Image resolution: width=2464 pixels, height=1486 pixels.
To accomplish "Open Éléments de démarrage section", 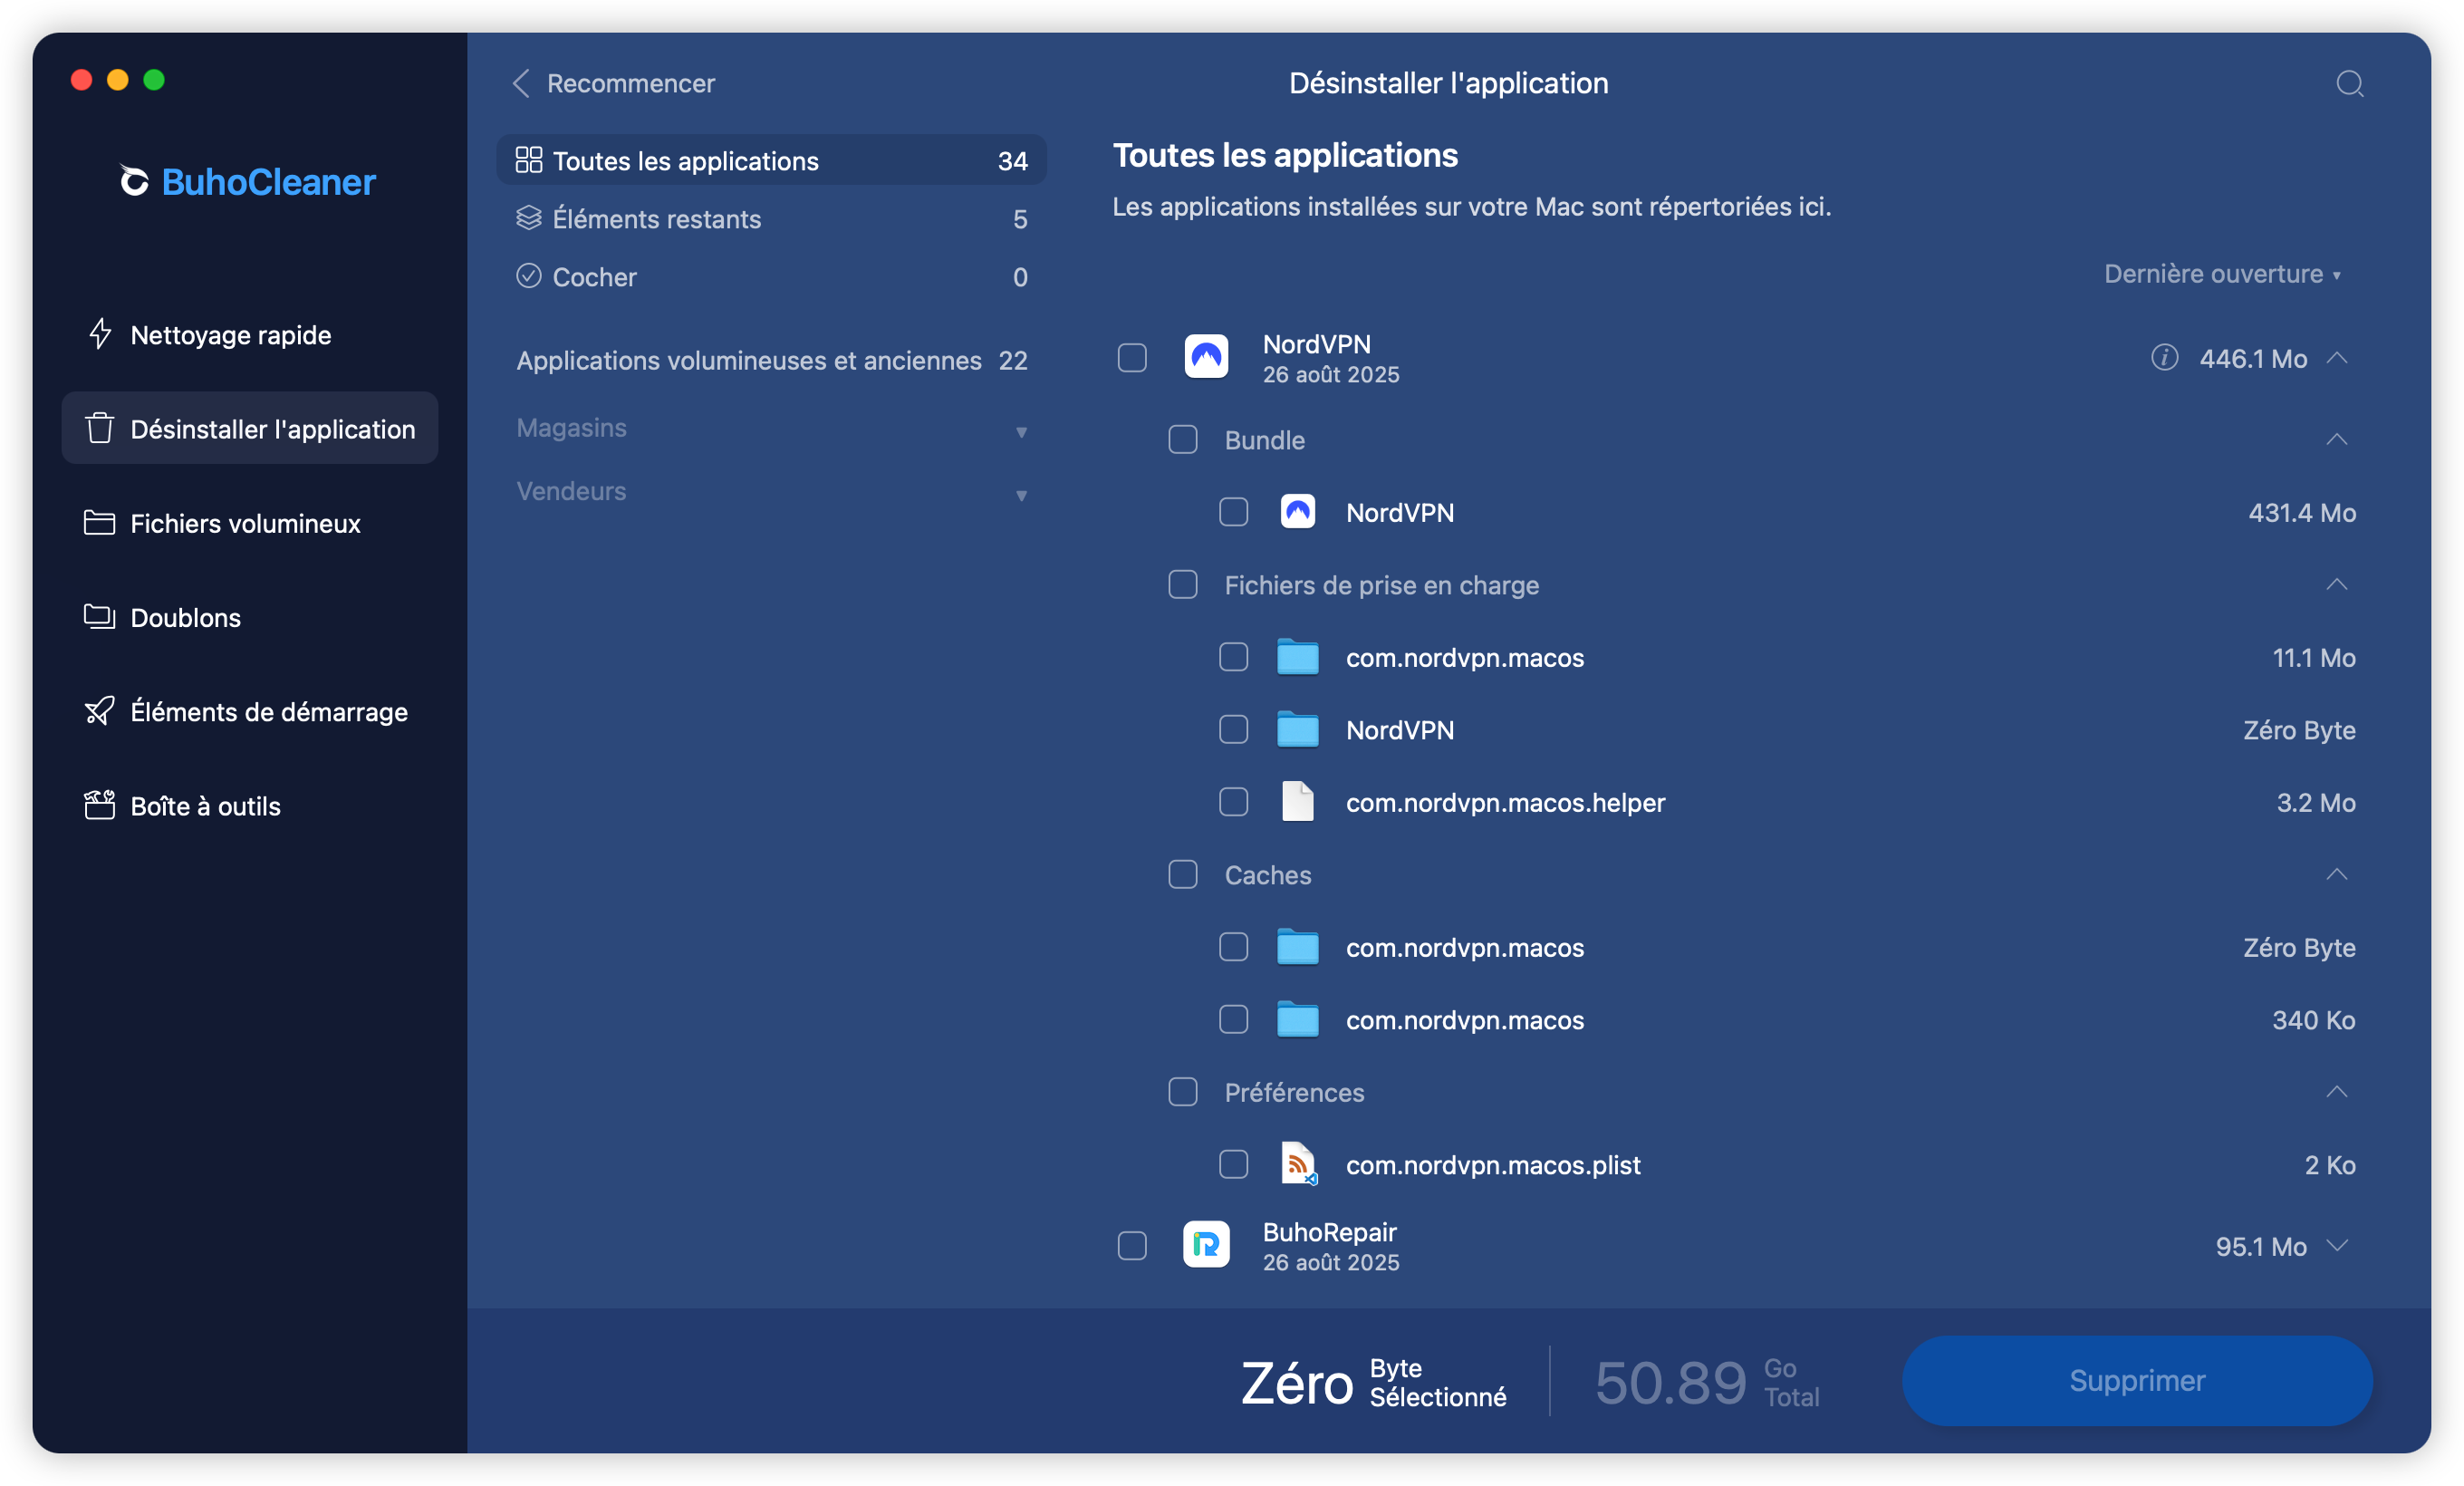I will pyautogui.click(x=249, y=711).
